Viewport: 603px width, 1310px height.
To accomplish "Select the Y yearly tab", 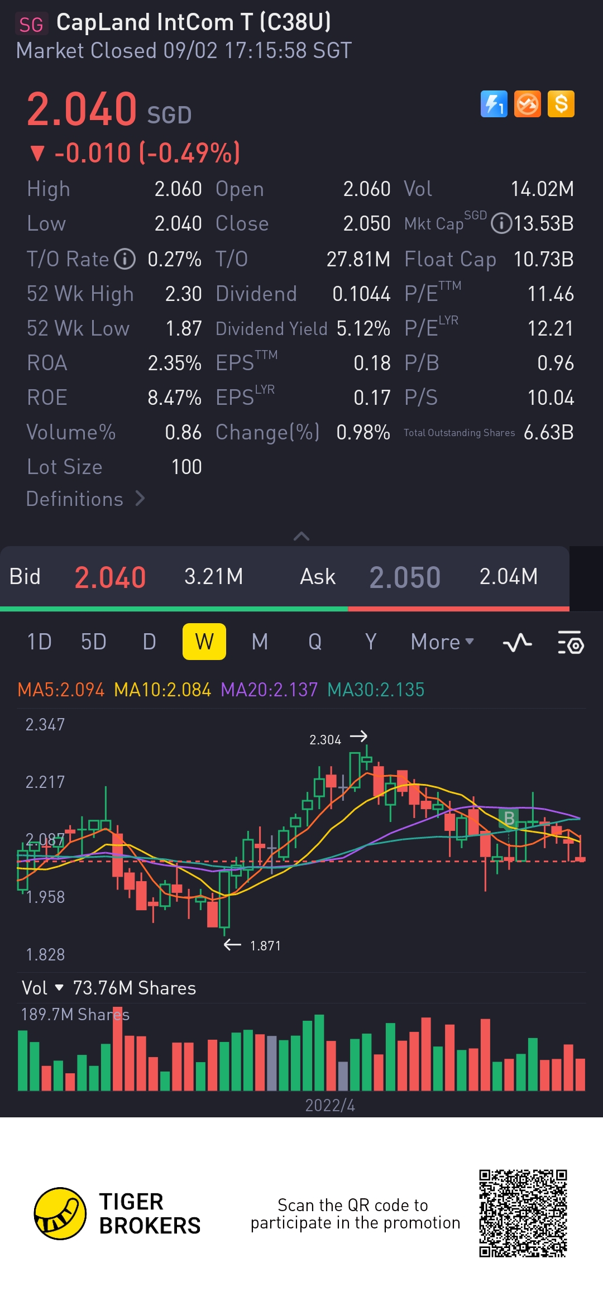I will [371, 642].
